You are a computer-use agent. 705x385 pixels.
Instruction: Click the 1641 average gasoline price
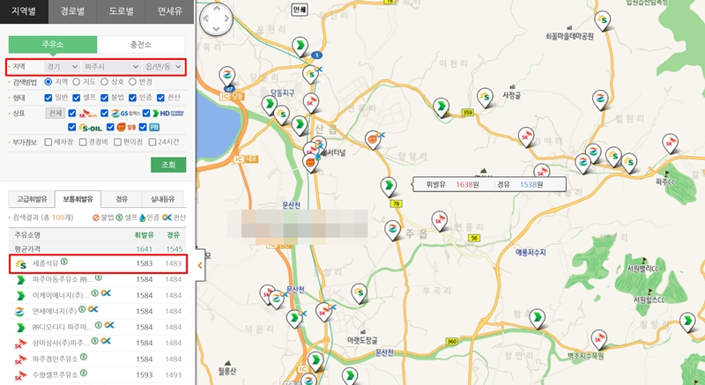(145, 248)
